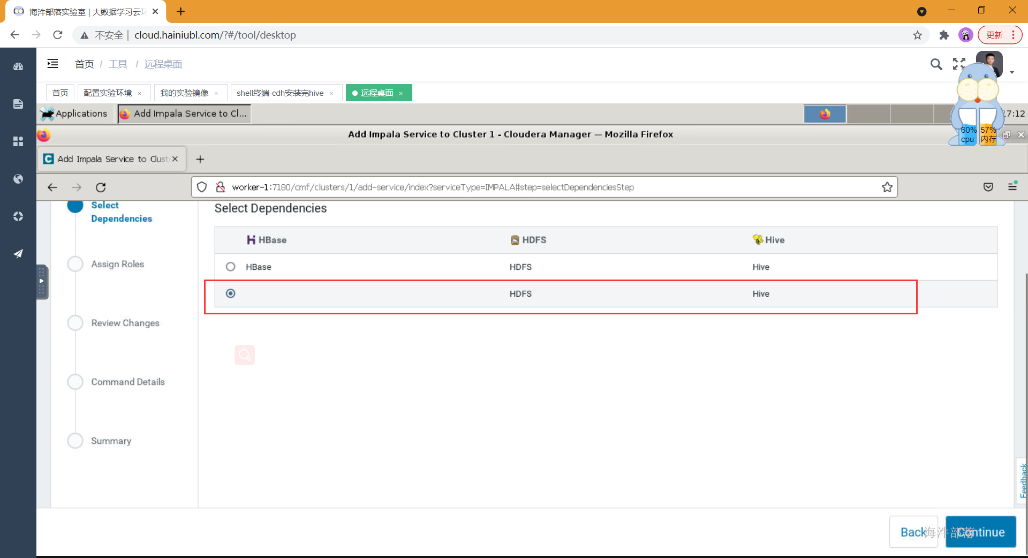Close the 海汴部落实验室 Chrome tab
This screenshot has width=1028, height=558.
tap(155, 11)
